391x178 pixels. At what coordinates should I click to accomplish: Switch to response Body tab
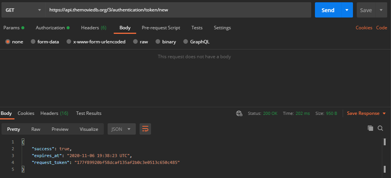tap(6, 113)
